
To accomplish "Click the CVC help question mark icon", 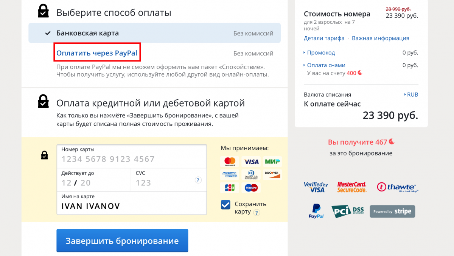I will pyautogui.click(x=198, y=180).
